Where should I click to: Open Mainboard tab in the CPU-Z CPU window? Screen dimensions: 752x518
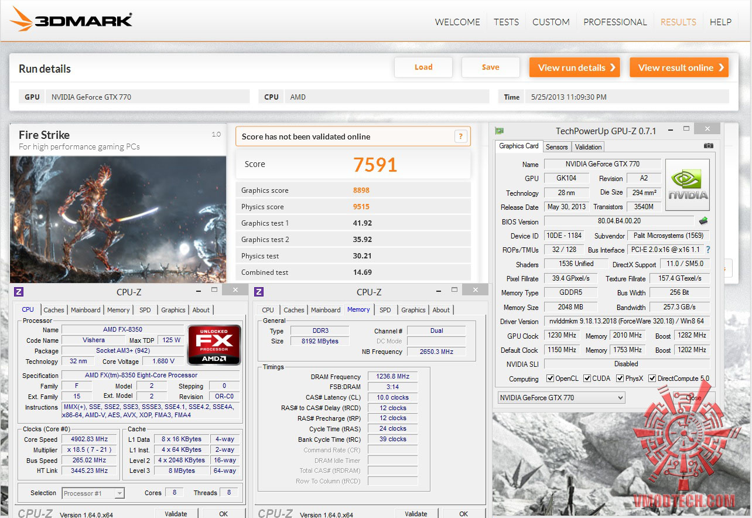click(x=86, y=310)
